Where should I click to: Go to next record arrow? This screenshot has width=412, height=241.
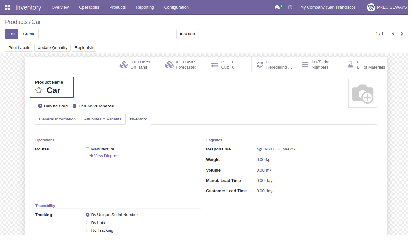coord(402,34)
